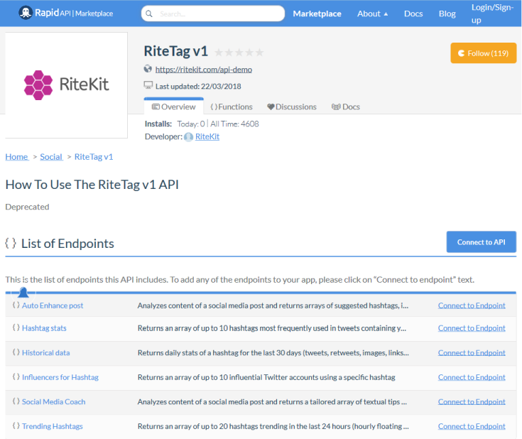Click the RiteTag v1 breadcrumb item
Viewport: 522px width, 439px height.
click(x=94, y=156)
